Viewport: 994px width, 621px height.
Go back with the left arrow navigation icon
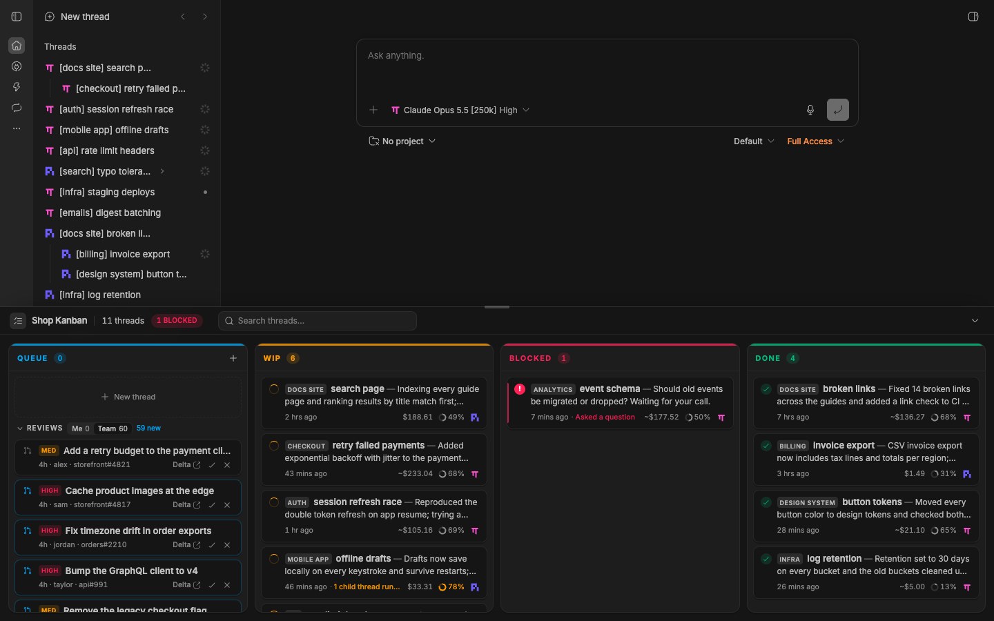183,17
